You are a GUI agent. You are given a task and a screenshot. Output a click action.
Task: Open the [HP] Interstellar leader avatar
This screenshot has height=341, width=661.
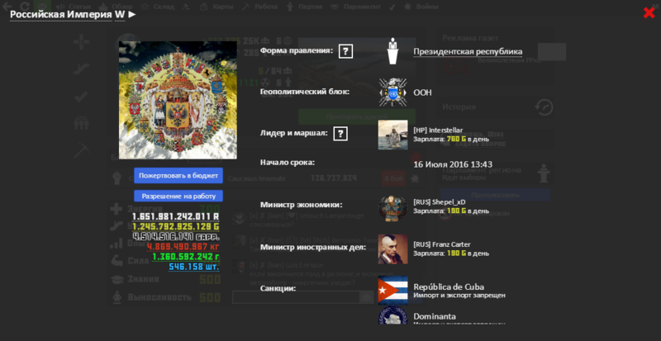pos(392,134)
